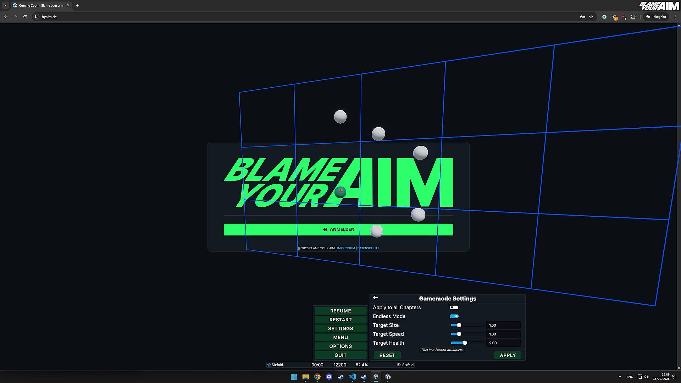Viewport: 681px width, 383px height.
Task: Click the Target Size value field
Action: click(x=503, y=325)
